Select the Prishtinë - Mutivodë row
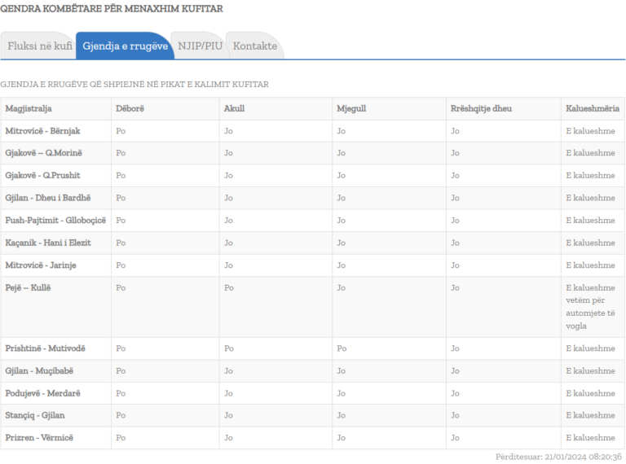This screenshot has height=464, width=626. (x=45, y=348)
